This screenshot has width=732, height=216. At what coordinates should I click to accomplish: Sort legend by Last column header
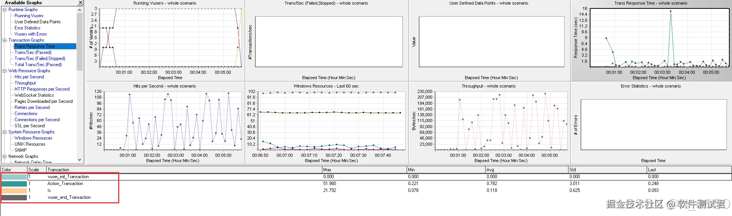(x=689, y=169)
